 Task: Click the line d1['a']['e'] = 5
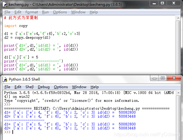click(21, 57)
